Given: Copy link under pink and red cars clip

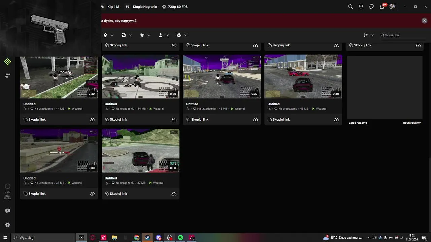Looking at the screenshot, I should tap(279, 119).
